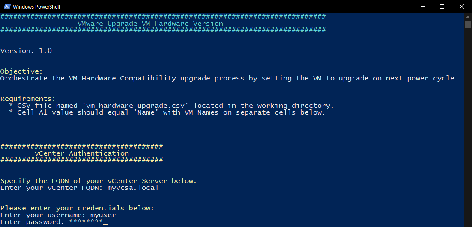
Task: Click the 'myuser' username entry
Action: (103, 215)
